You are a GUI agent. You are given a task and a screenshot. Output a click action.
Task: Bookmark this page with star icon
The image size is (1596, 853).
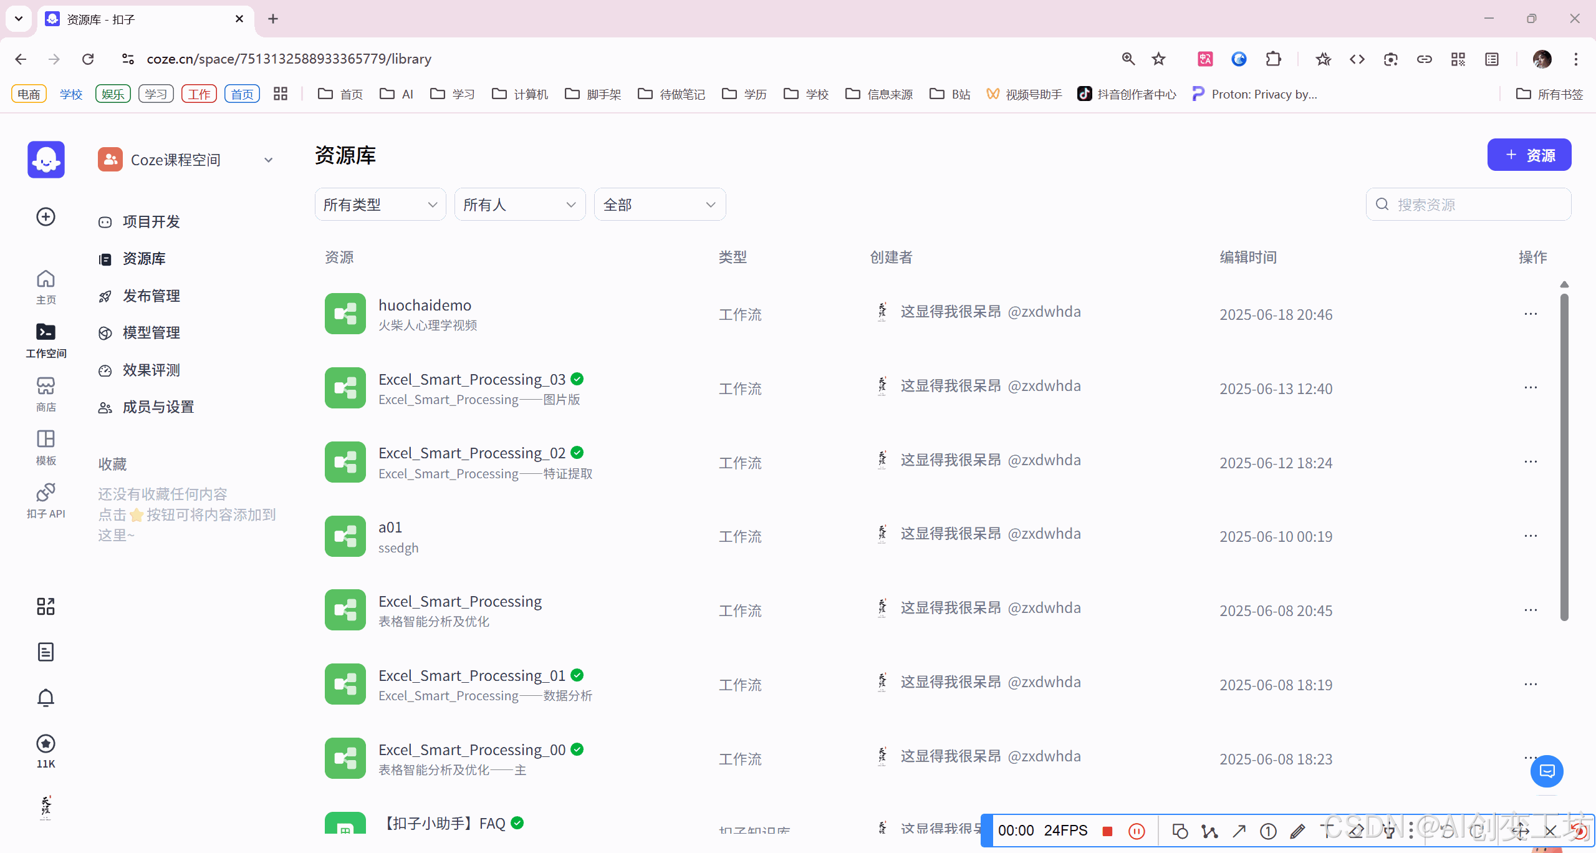[1158, 59]
